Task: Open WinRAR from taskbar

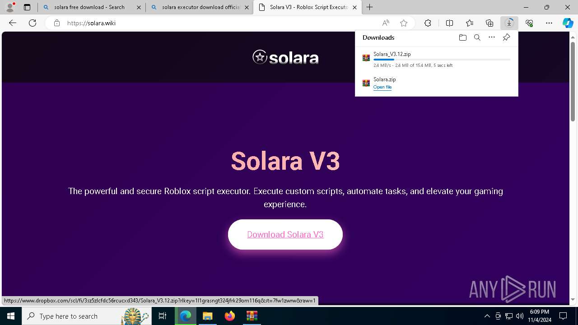Action: (x=252, y=316)
